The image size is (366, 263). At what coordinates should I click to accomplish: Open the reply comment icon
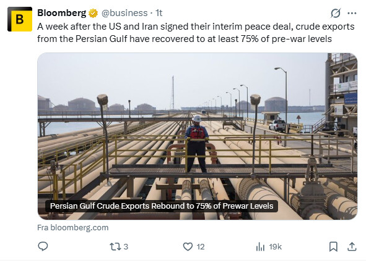point(43,246)
